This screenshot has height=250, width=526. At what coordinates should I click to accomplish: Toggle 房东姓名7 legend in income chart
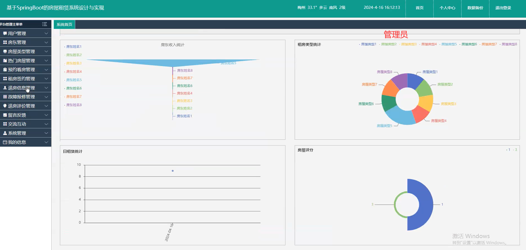pyautogui.click(x=73, y=97)
